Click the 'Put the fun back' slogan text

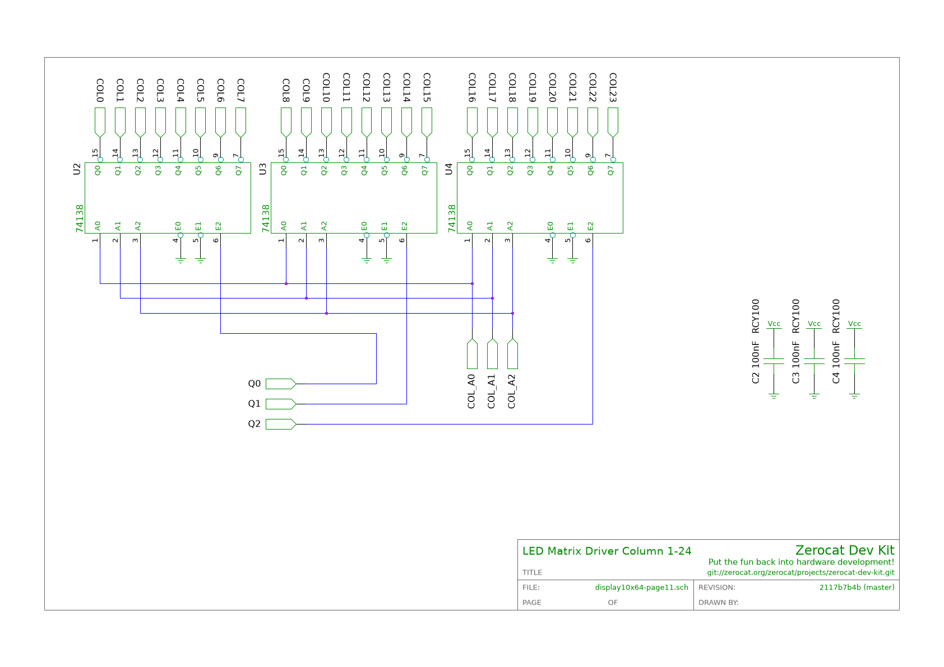pos(801,562)
